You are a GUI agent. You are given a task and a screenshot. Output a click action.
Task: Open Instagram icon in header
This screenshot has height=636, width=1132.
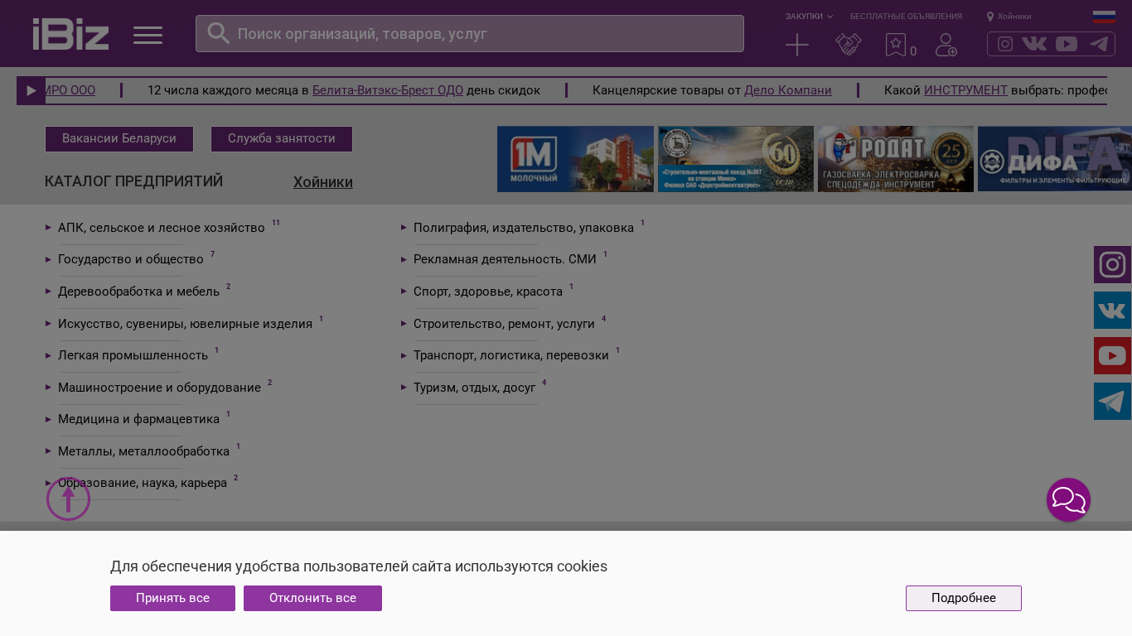click(1005, 44)
